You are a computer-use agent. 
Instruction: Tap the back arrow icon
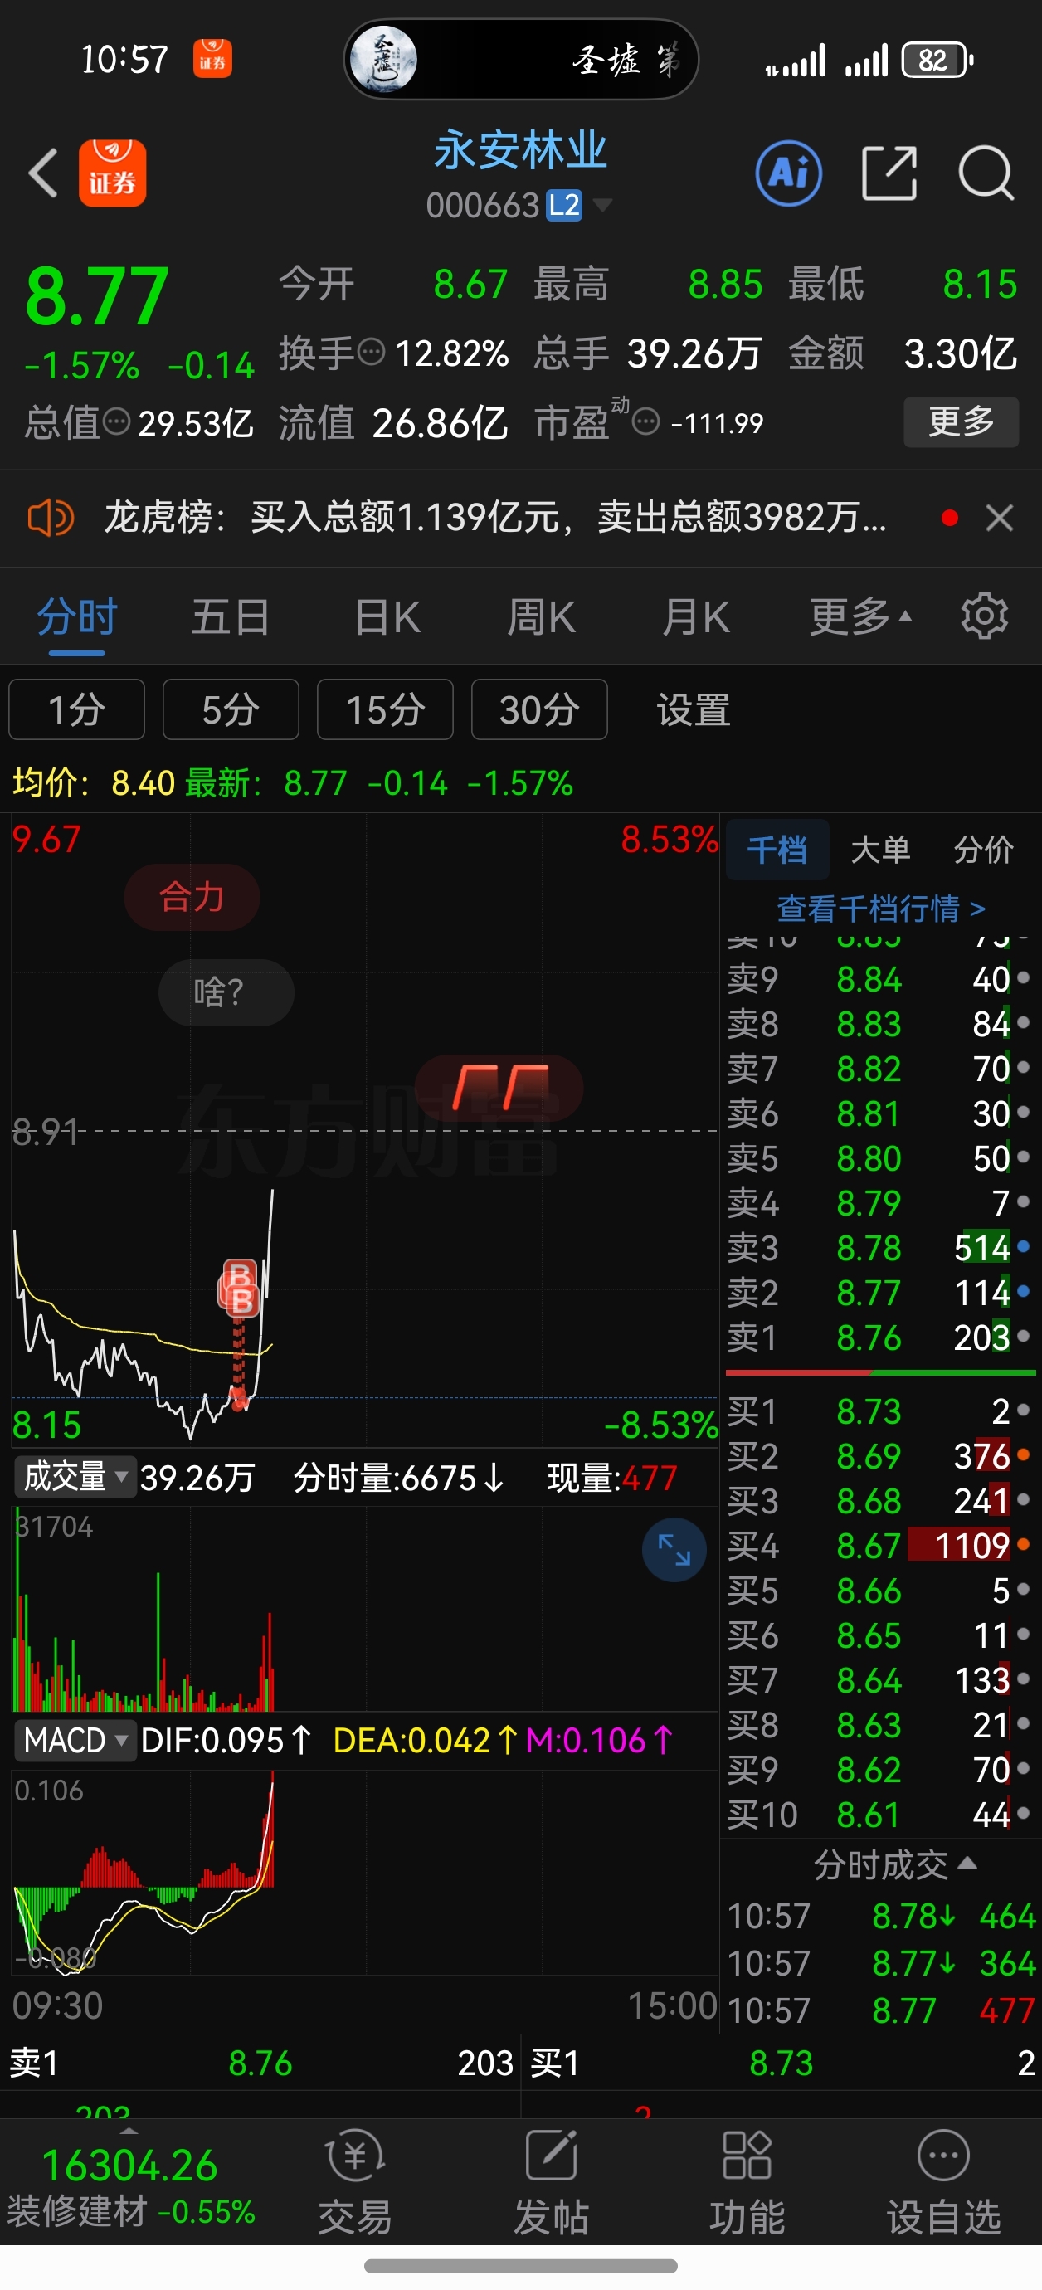pos(44,173)
